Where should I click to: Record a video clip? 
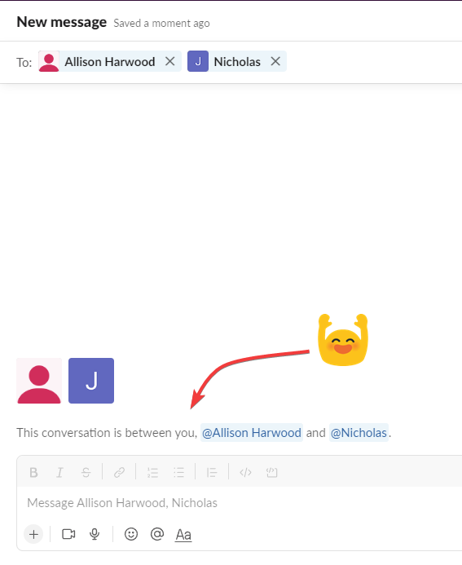click(68, 534)
